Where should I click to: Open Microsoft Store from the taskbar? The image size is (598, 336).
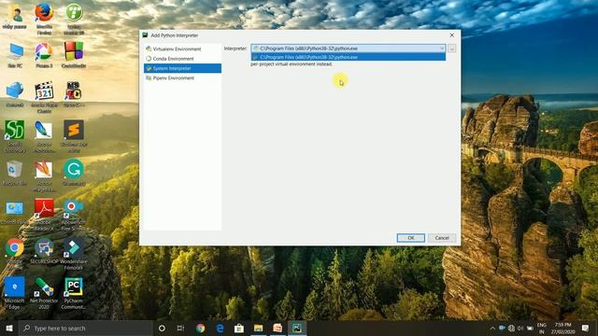(239, 328)
